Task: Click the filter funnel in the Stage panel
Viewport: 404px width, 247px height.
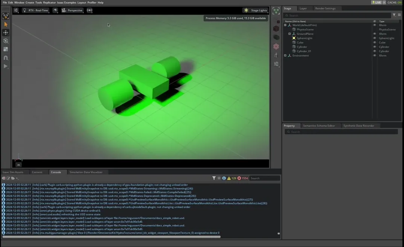Action: click(x=394, y=15)
